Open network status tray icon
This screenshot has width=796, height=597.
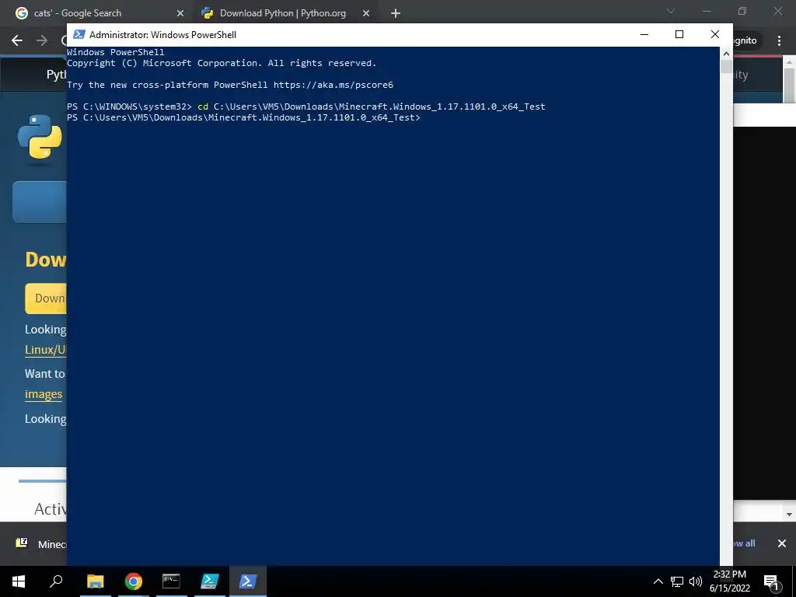[677, 581]
